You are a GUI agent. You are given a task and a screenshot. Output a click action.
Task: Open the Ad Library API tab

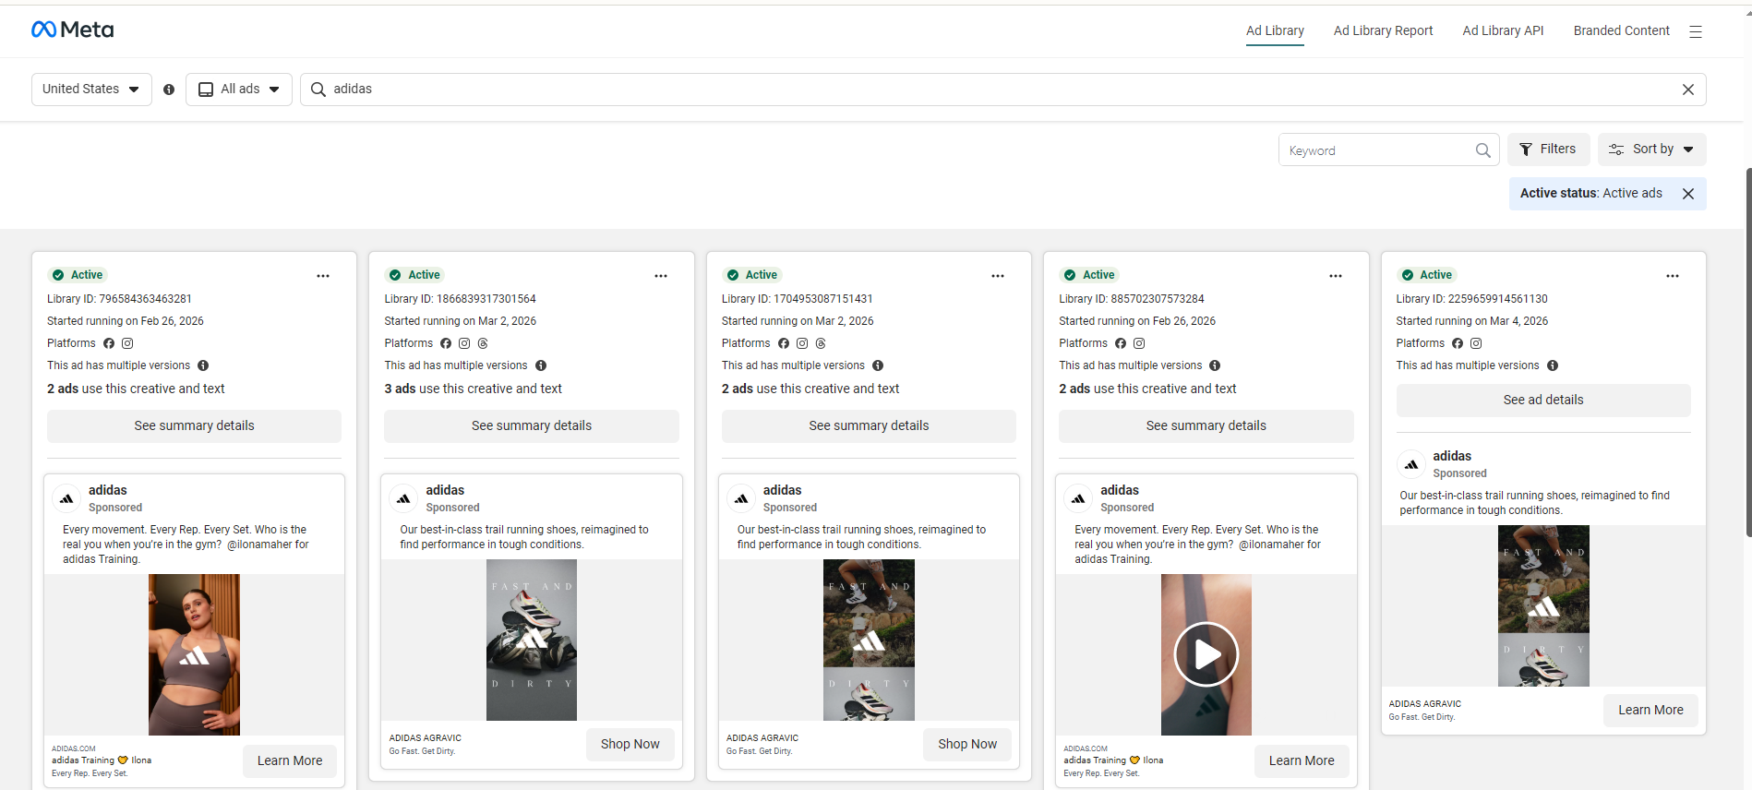coord(1503,30)
